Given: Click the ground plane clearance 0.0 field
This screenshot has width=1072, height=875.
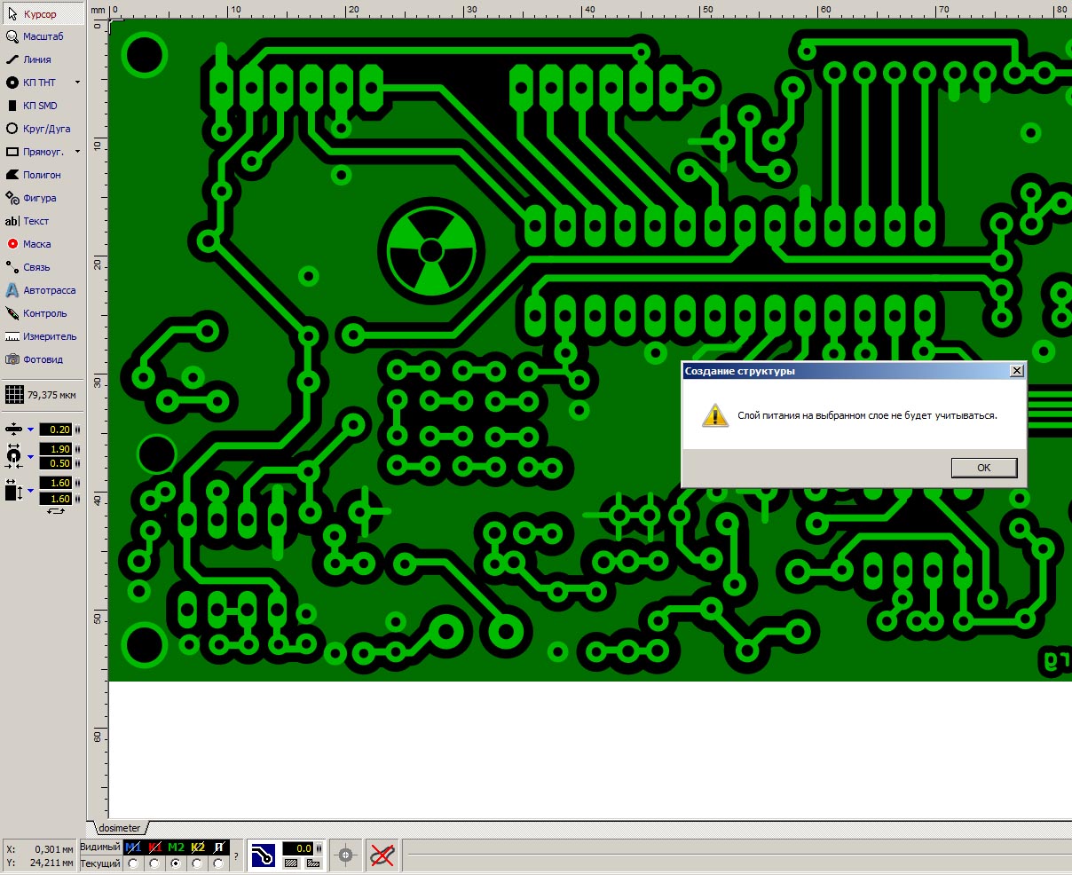Looking at the screenshot, I should [x=298, y=848].
